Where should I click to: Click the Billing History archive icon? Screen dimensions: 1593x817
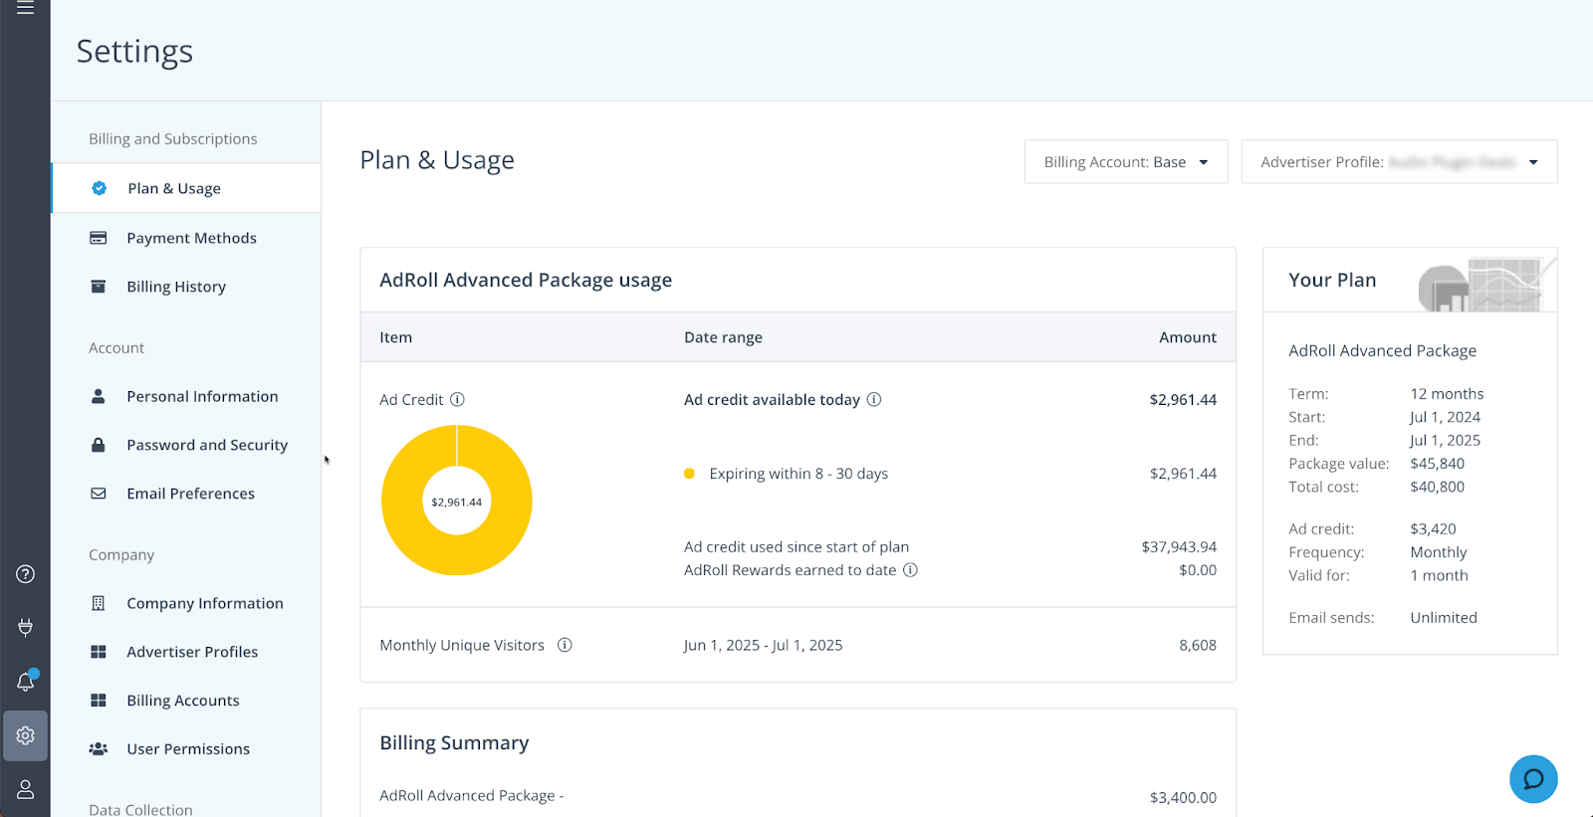99,287
